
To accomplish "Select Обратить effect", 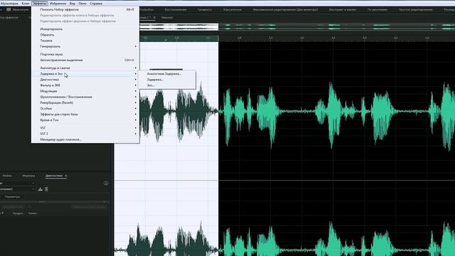I will coord(85,35).
